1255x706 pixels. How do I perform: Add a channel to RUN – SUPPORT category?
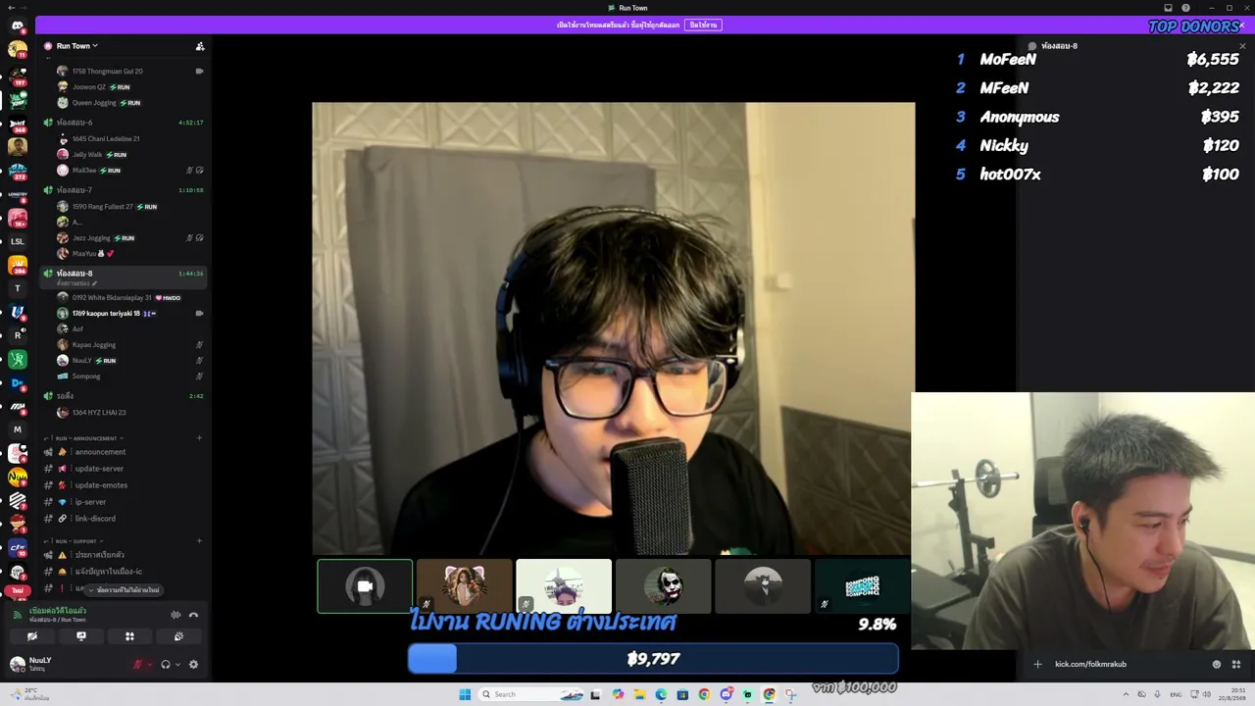(x=199, y=541)
